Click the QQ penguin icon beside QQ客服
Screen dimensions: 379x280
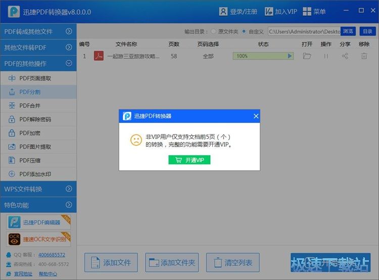(9, 255)
